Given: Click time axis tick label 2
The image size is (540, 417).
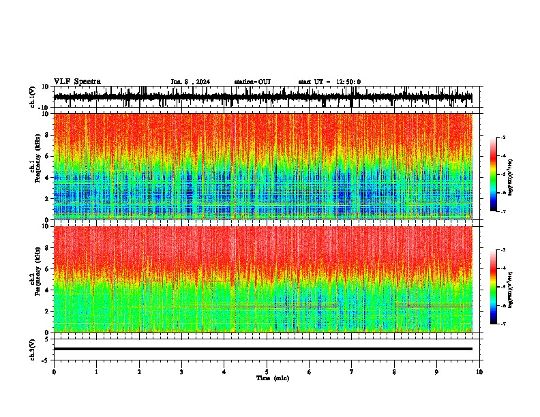Looking at the screenshot, I should coord(139,372).
